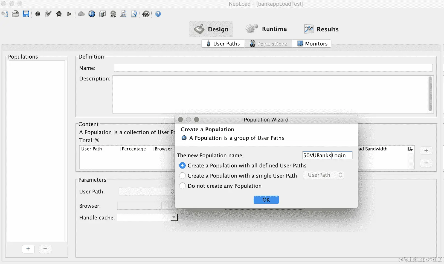Remove a User Path row with the minus button
444x264 pixels.
point(426,163)
